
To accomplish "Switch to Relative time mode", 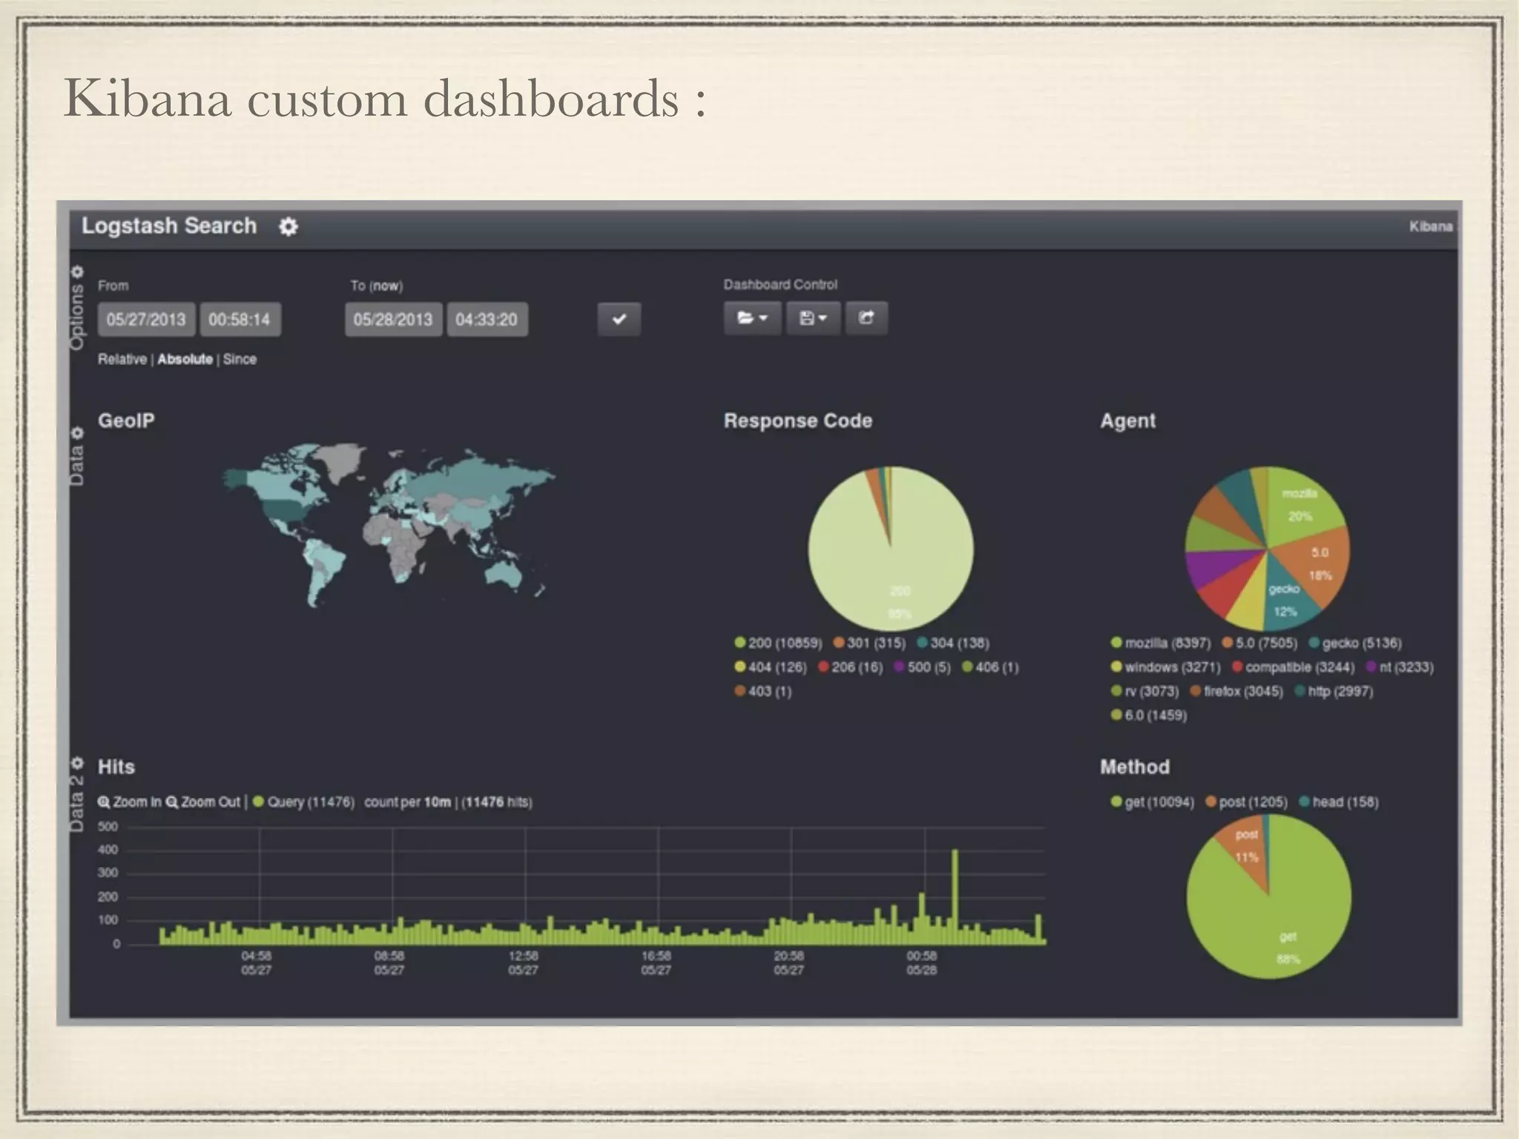I will tap(122, 360).
